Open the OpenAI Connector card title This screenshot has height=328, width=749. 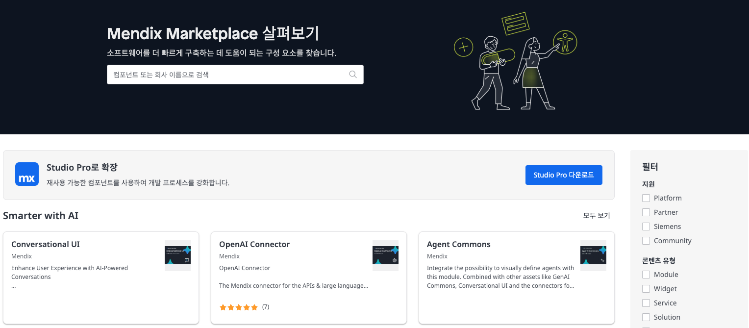pyautogui.click(x=254, y=244)
